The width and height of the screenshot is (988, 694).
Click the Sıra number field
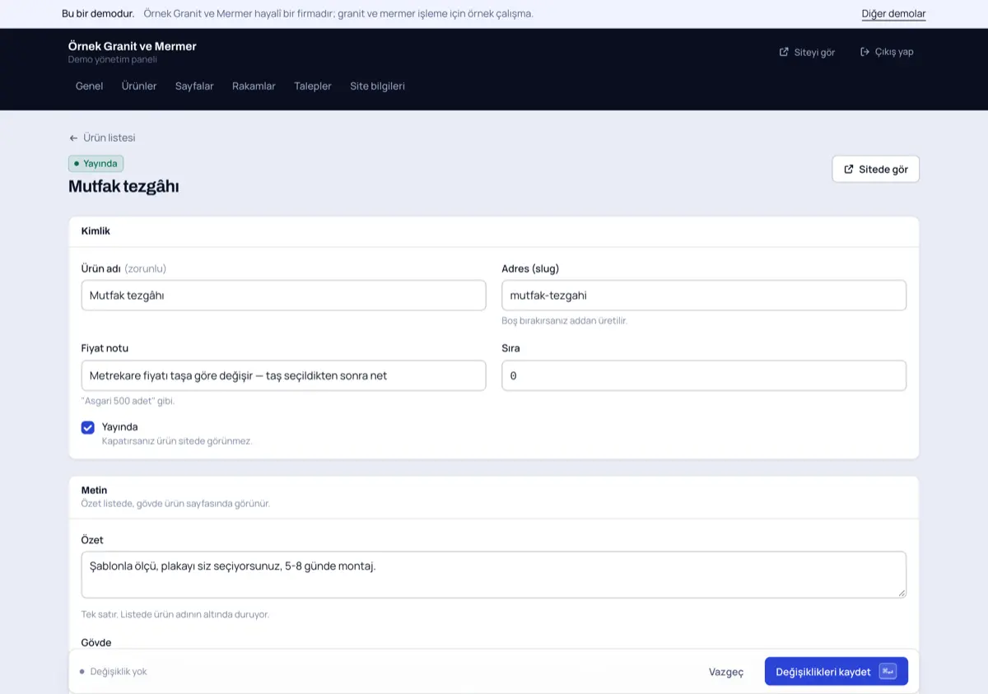pyautogui.click(x=704, y=375)
